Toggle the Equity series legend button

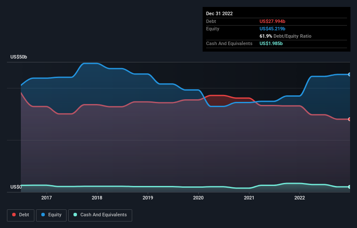point(51,215)
